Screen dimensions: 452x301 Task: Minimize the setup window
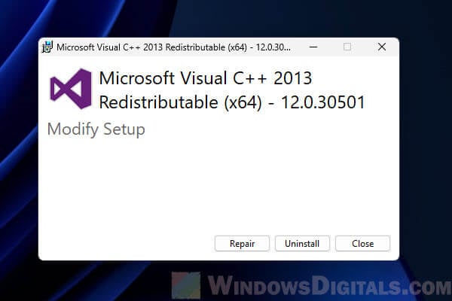tap(313, 47)
